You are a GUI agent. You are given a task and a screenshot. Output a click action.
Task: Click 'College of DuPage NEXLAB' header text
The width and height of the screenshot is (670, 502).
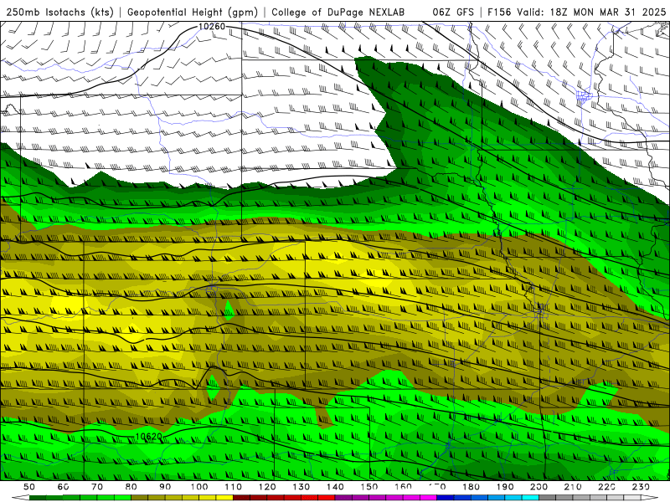338,12
